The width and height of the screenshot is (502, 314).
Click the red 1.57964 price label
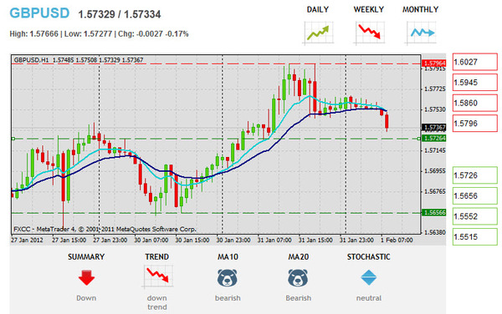[433, 63]
